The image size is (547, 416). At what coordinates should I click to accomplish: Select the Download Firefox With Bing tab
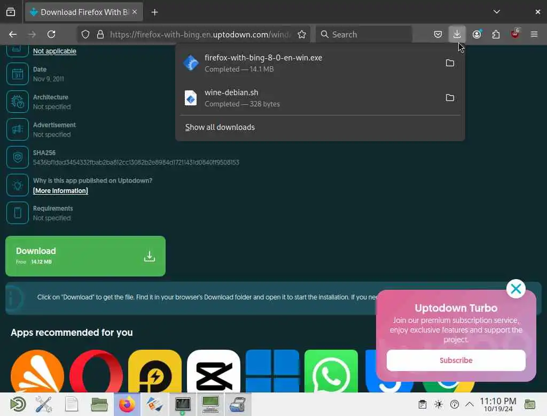coord(84,12)
